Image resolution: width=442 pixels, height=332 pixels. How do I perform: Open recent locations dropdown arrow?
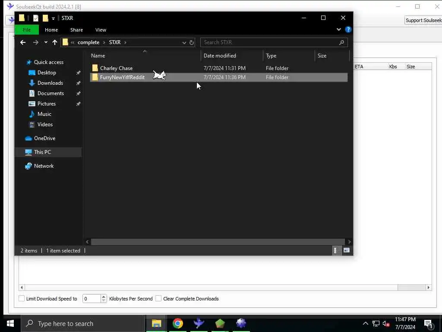(46, 42)
